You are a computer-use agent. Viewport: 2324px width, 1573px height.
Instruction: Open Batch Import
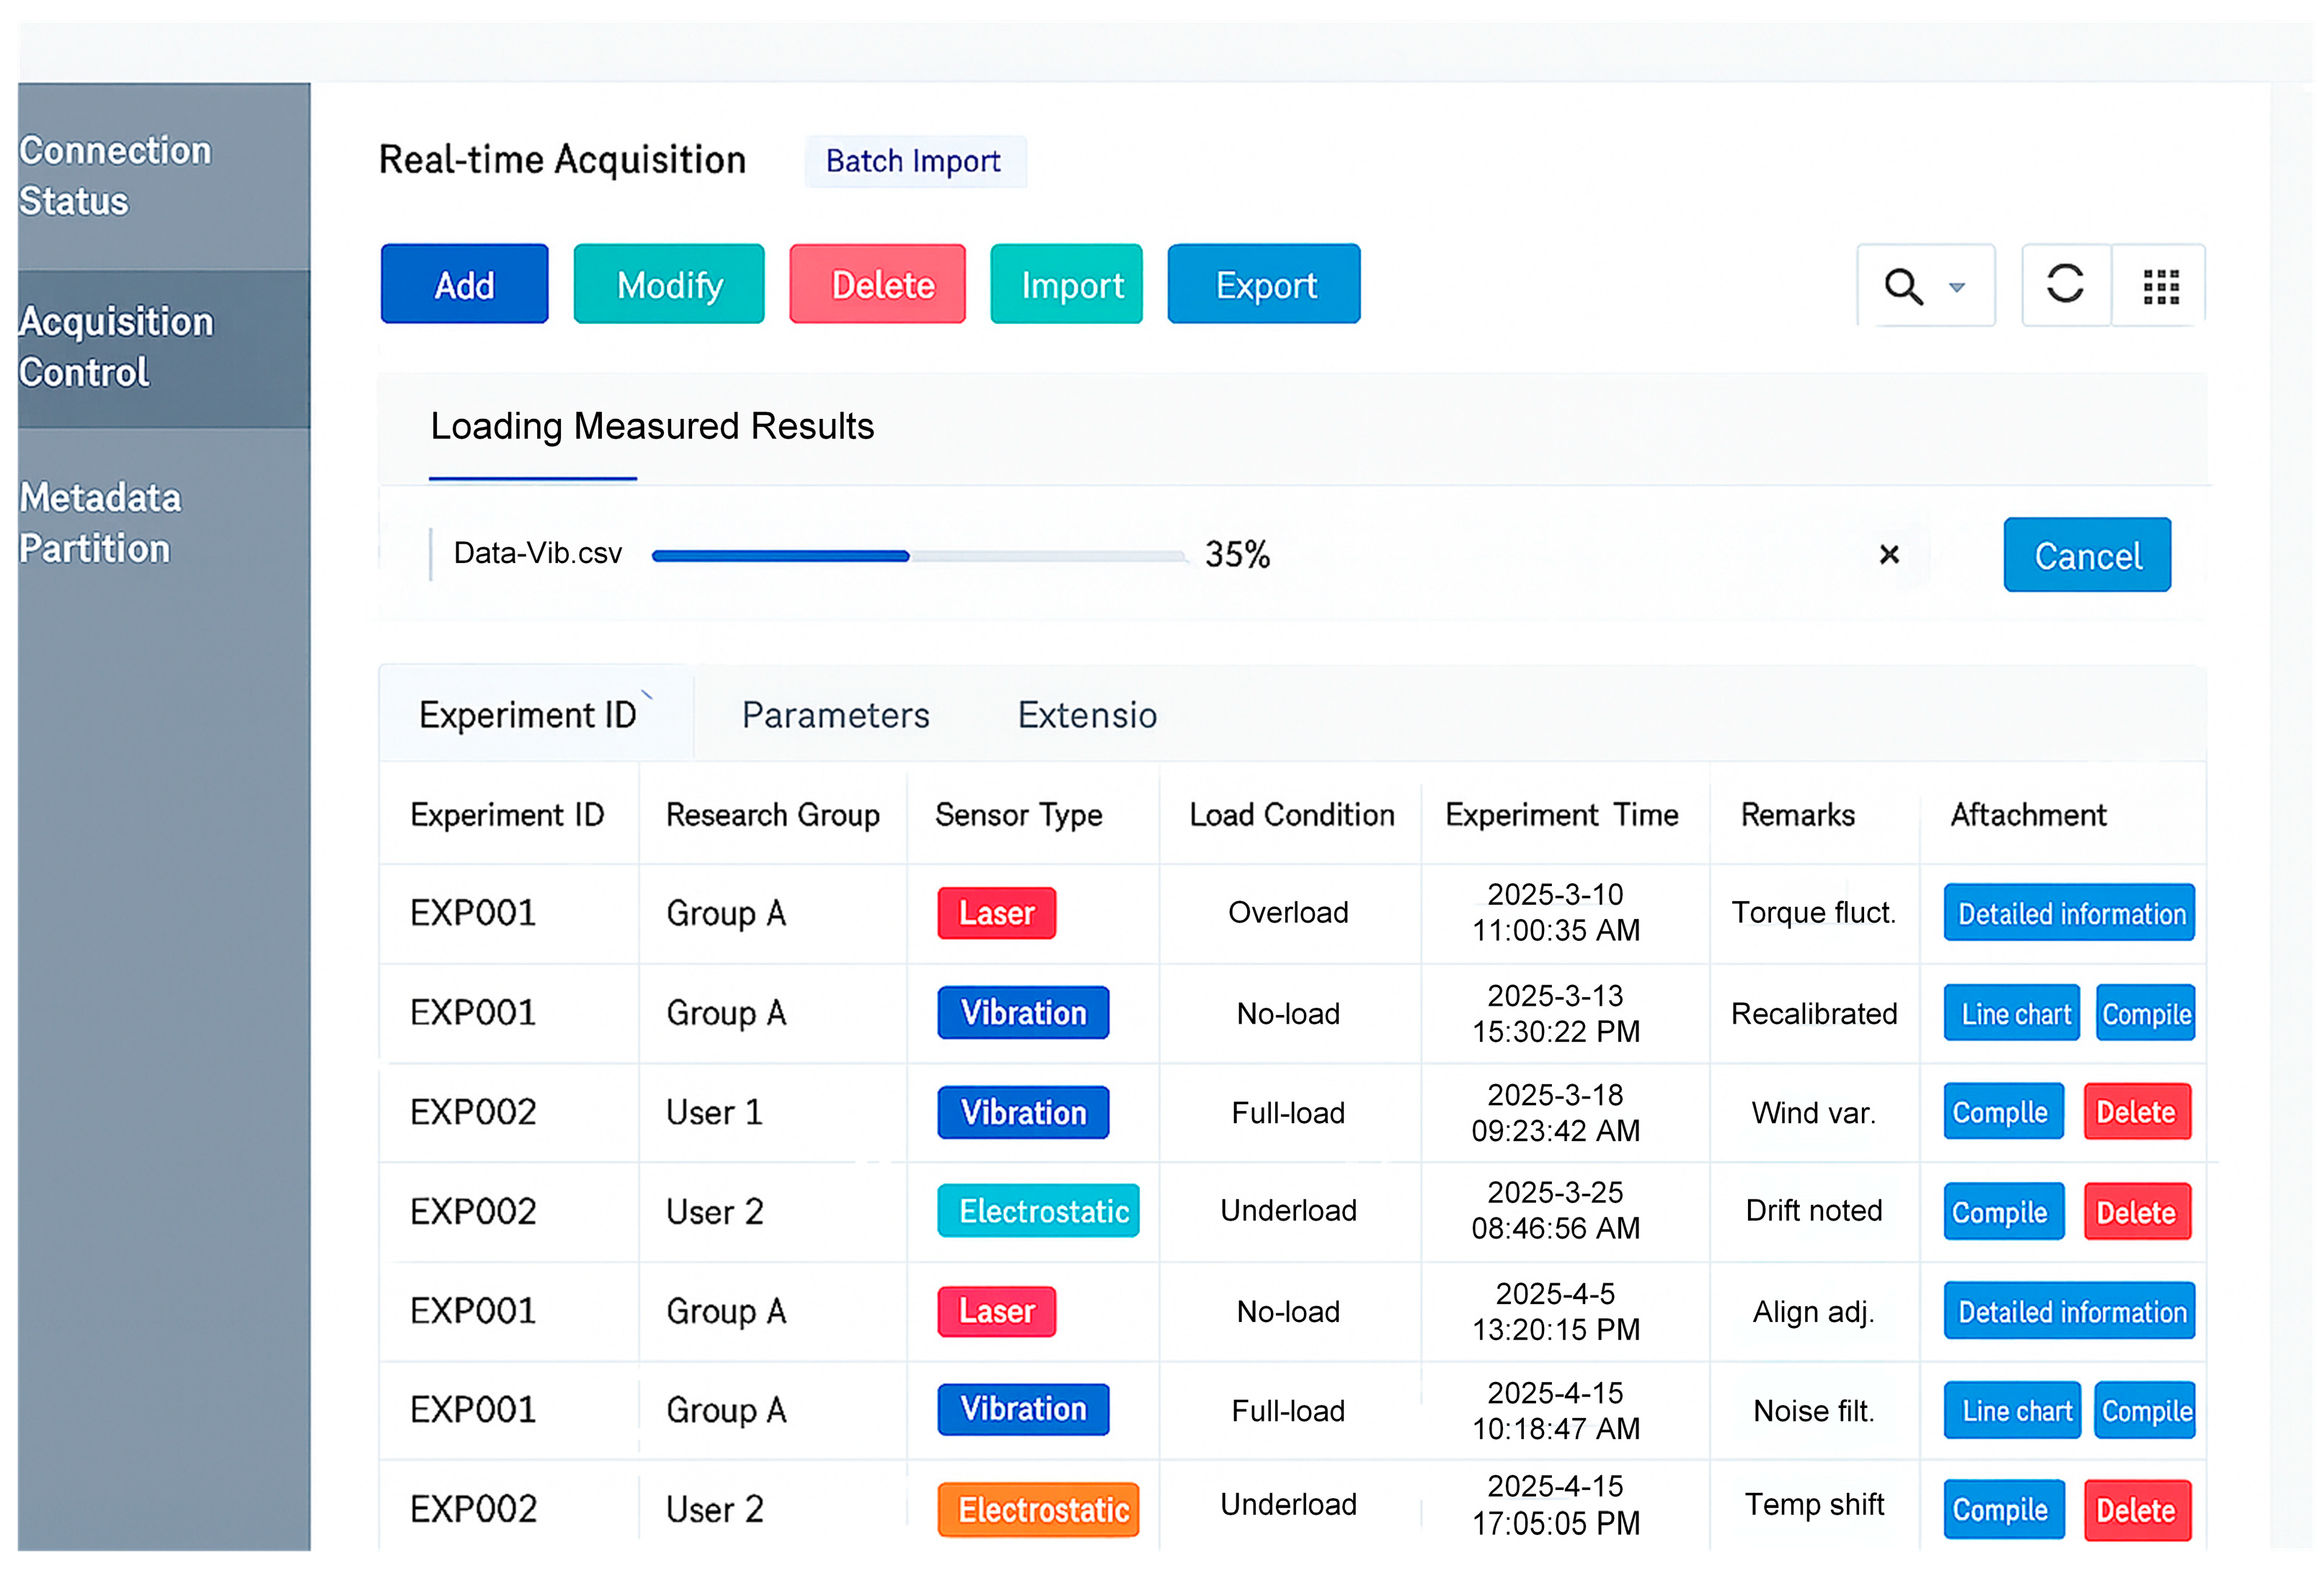click(x=915, y=161)
